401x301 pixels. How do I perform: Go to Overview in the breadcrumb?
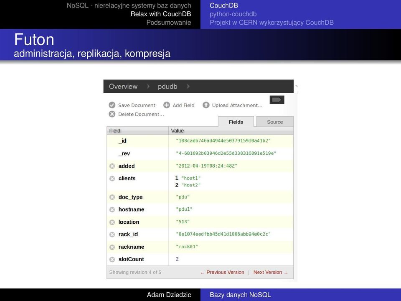tap(123, 87)
